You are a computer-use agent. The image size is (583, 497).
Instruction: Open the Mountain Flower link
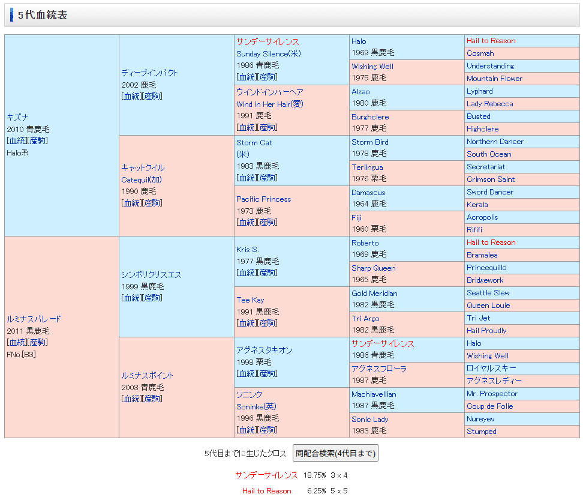coord(494,79)
